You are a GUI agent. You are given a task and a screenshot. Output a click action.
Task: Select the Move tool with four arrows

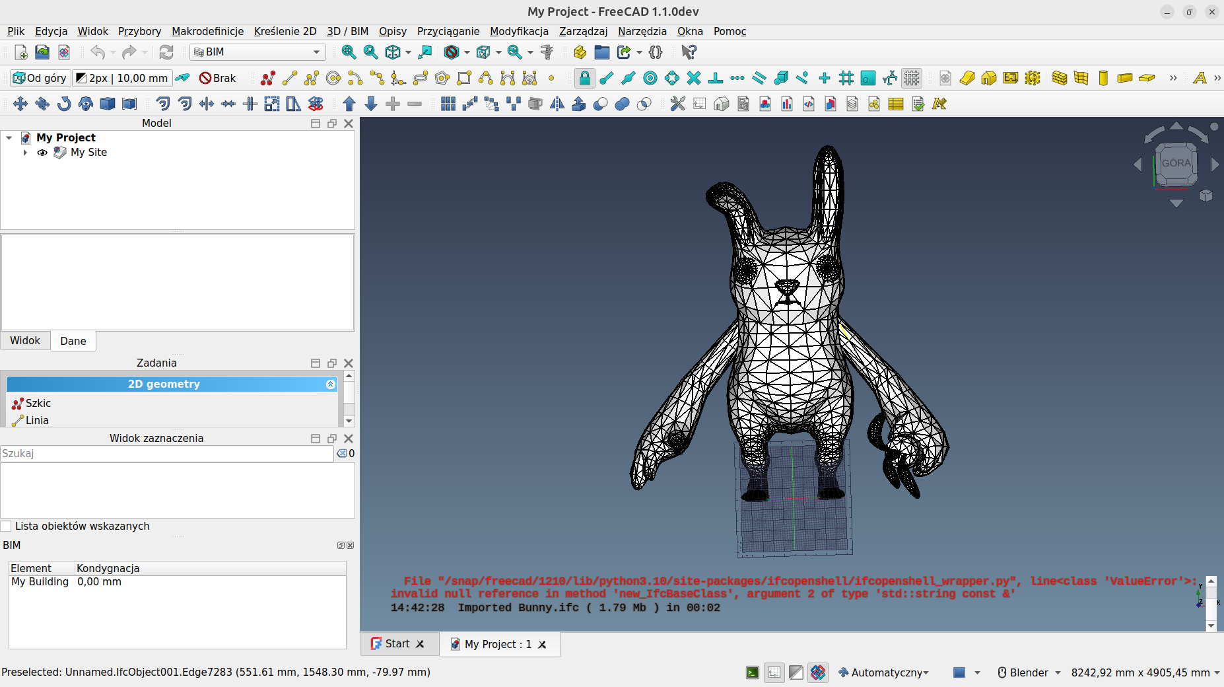(x=20, y=104)
